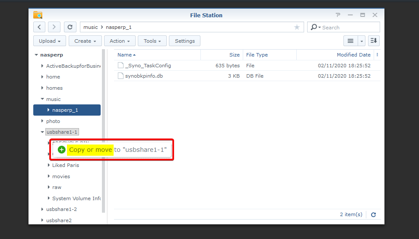Select the movies folder in the tree

[61, 176]
